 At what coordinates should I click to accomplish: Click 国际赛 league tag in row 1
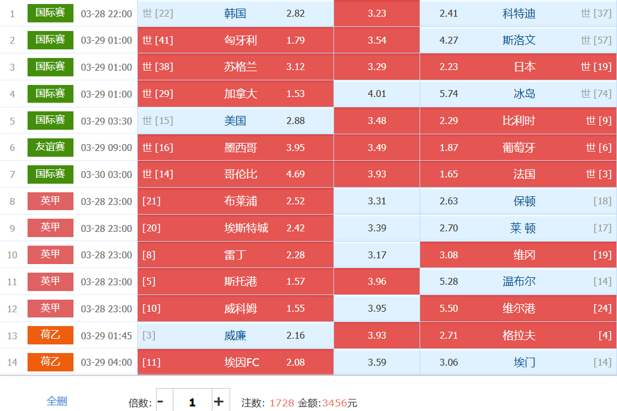point(51,13)
